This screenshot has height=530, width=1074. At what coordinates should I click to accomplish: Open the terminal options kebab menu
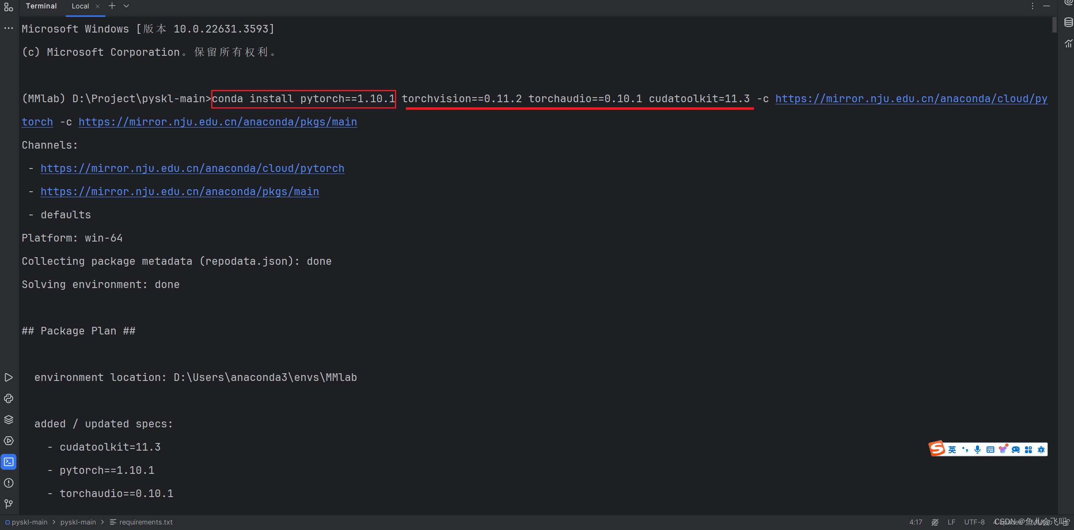1032,6
